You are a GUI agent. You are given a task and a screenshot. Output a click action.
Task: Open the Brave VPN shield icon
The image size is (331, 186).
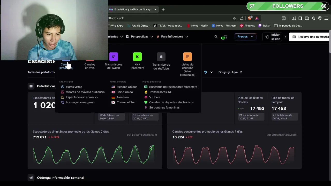coord(320,18)
